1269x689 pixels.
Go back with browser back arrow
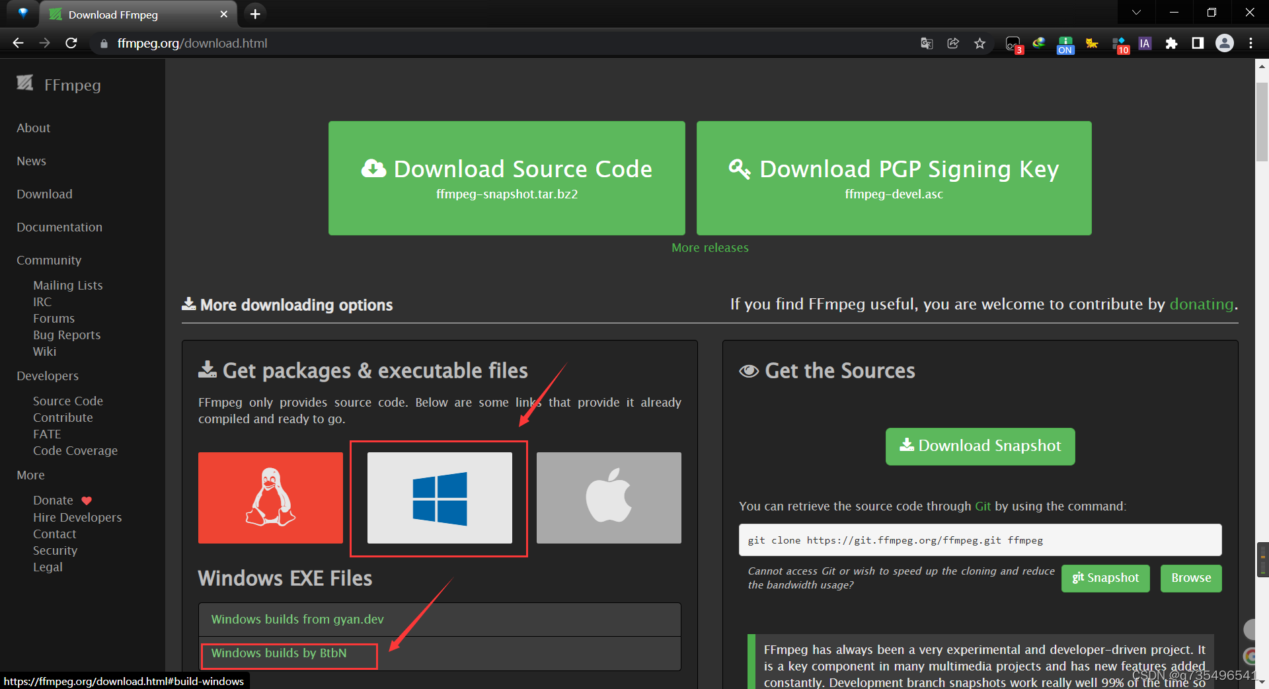[x=18, y=43]
